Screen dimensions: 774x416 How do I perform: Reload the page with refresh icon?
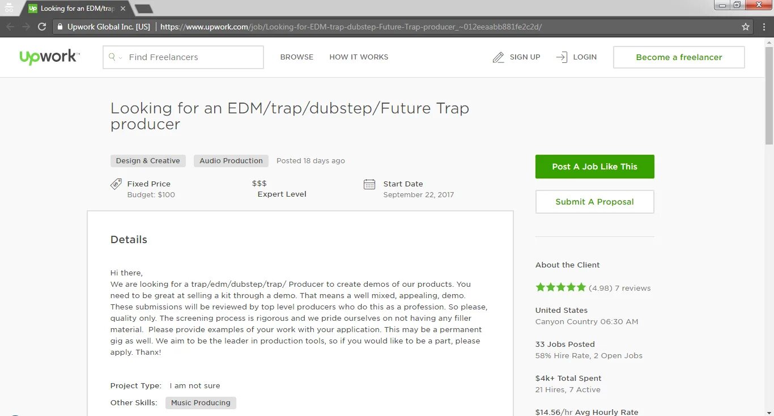42,27
